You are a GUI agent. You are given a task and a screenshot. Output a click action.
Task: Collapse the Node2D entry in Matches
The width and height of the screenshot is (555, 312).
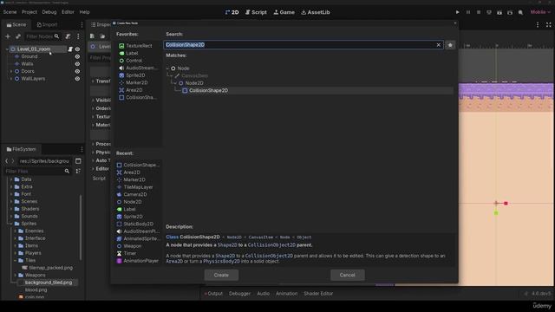[x=175, y=83]
